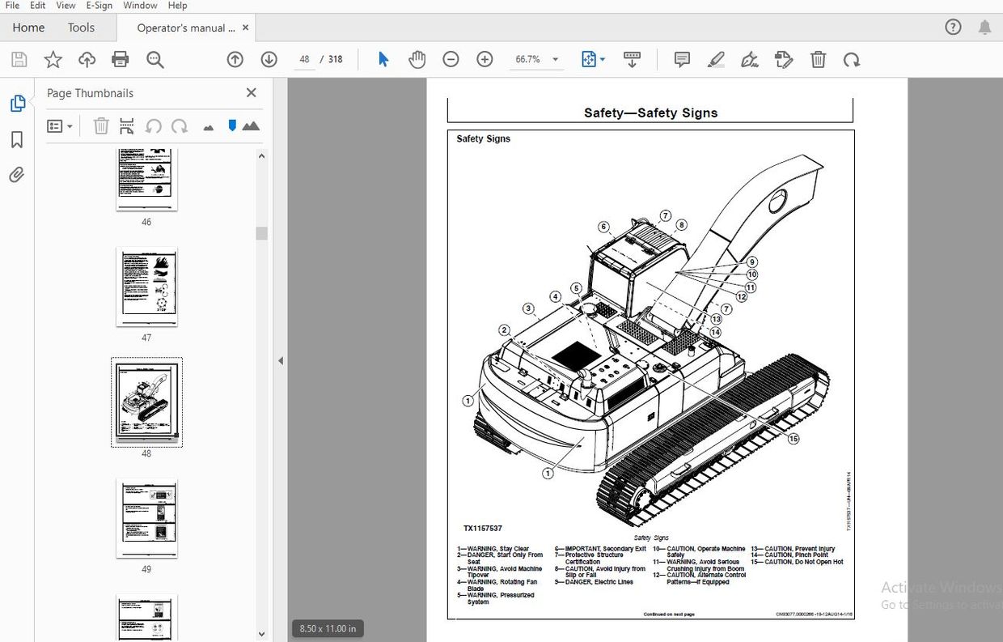Image resolution: width=1003 pixels, height=642 pixels.
Task: Click the Rotate pages toolbar icon
Action: (x=852, y=59)
